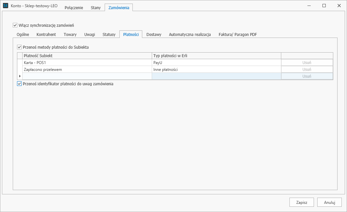Go to the Ogólne subtab
The image size is (347, 212).
(23, 35)
